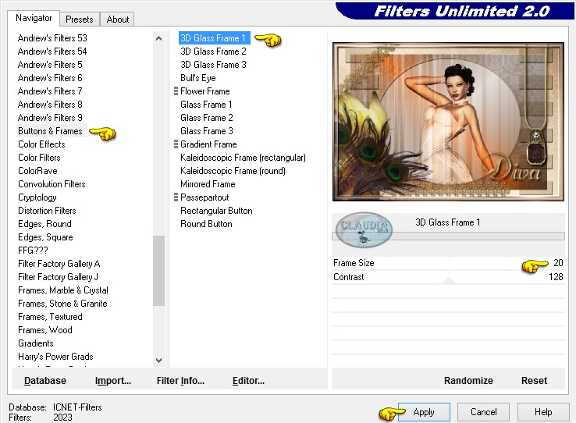Click the Contrast slider
Screen dimensions: 576x423
(448, 277)
